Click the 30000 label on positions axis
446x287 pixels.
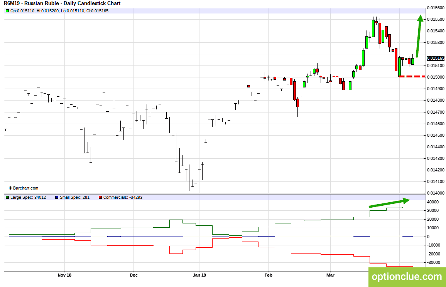pyautogui.click(x=432, y=211)
